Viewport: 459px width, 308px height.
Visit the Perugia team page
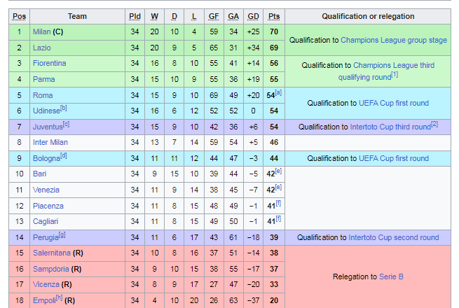(x=46, y=238)
